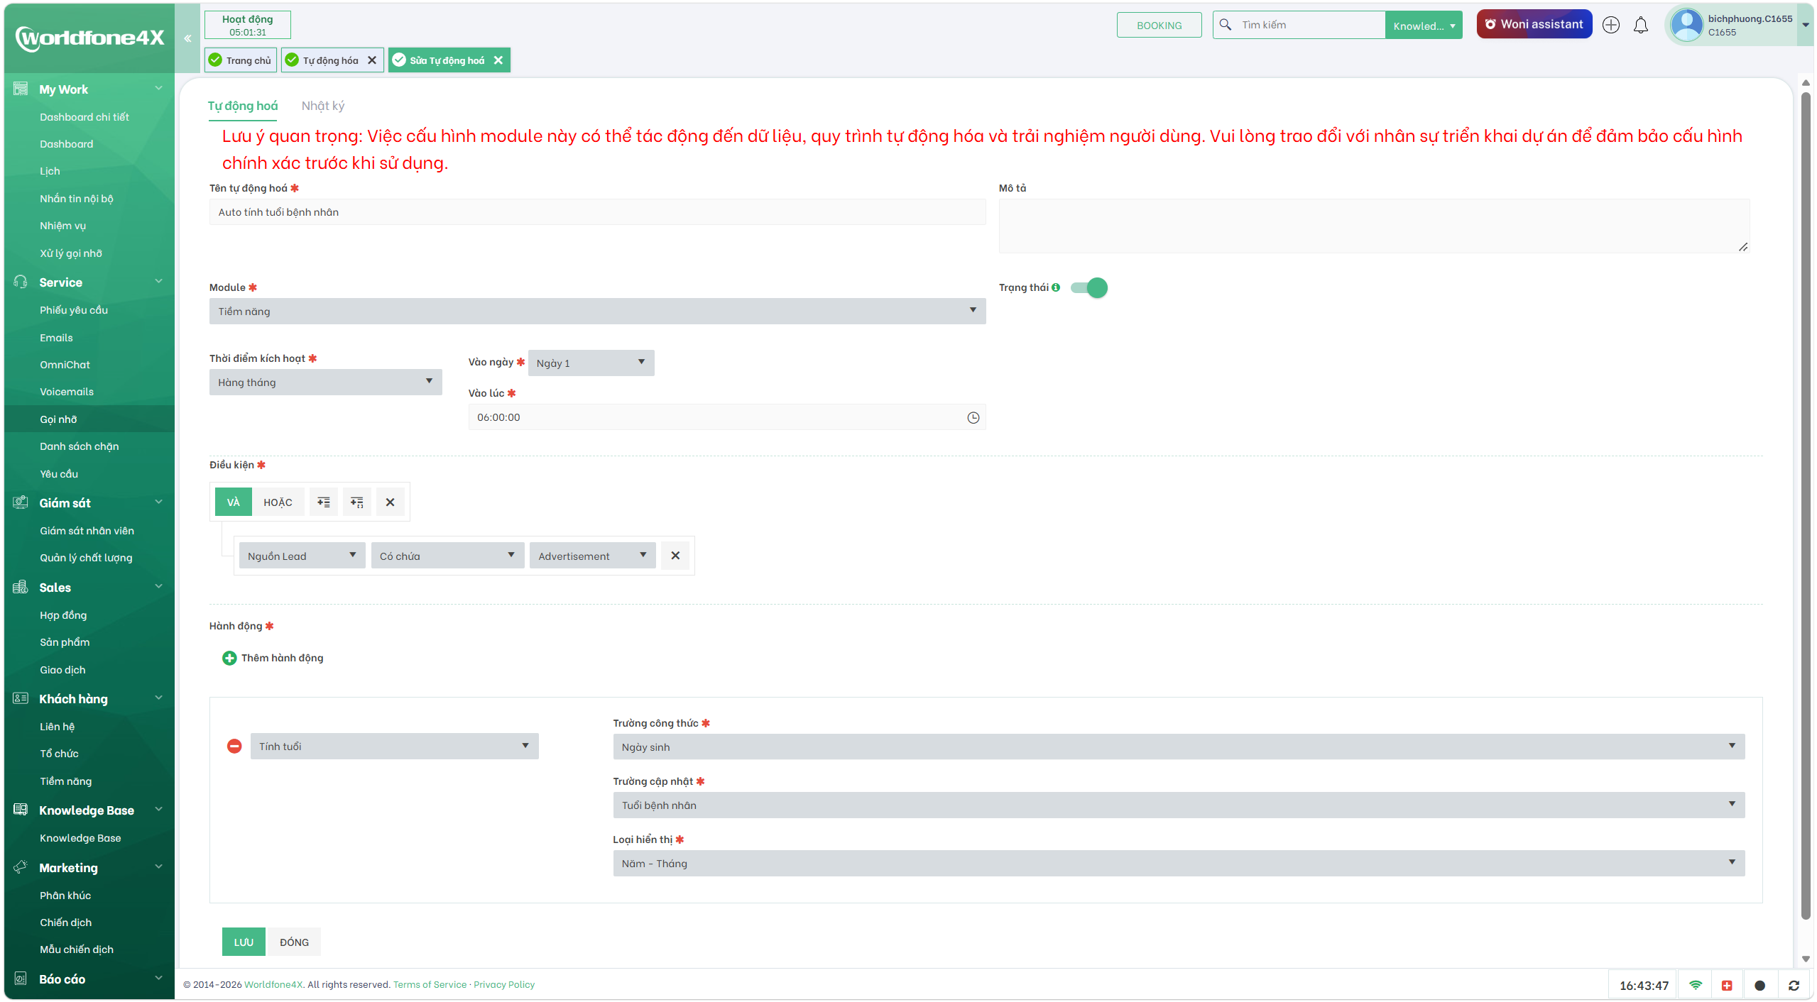This screenshot has height=1002, width=1817.
Task: Open the Có chứa operator dropdown
Action: (x=447, y=556)
